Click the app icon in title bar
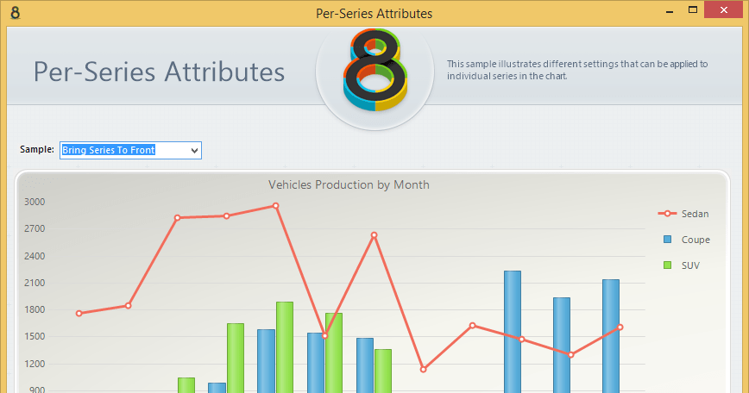 [x=16, y=13]
